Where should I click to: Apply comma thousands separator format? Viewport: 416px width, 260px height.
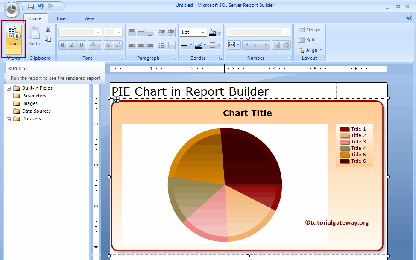[x=265, y=45]
